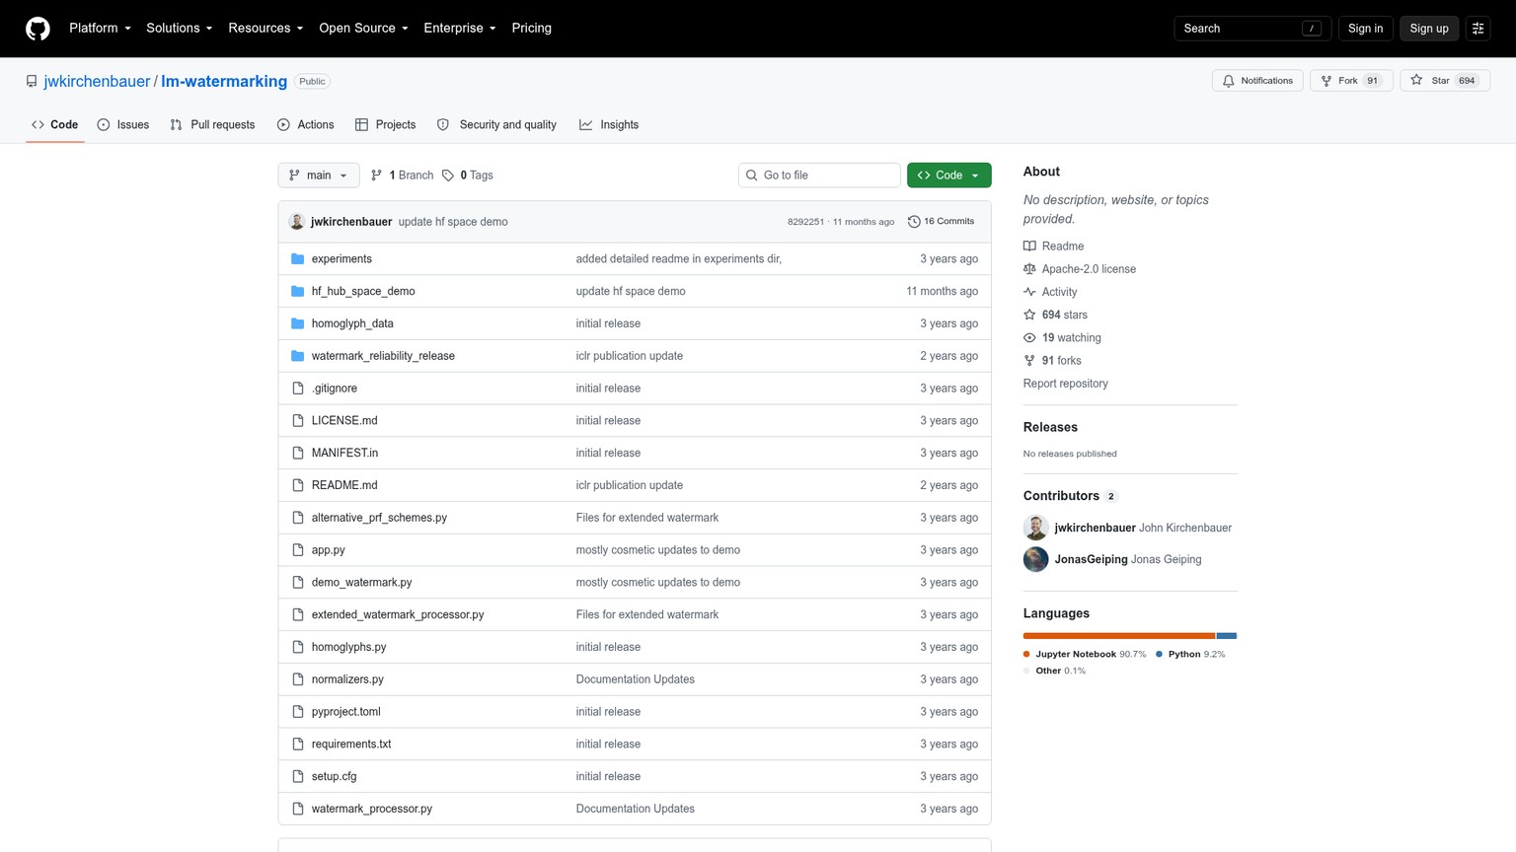Click Sign in button
The image size is (1516, 852).
tap(1365, 29)
